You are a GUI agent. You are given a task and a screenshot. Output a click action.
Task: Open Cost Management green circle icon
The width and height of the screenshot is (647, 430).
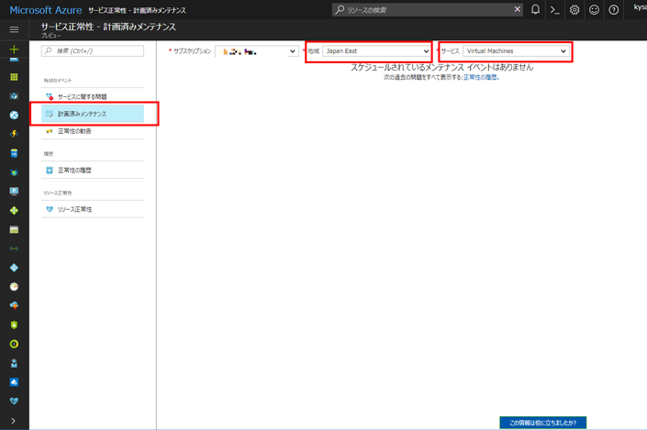tap(14, 344)
